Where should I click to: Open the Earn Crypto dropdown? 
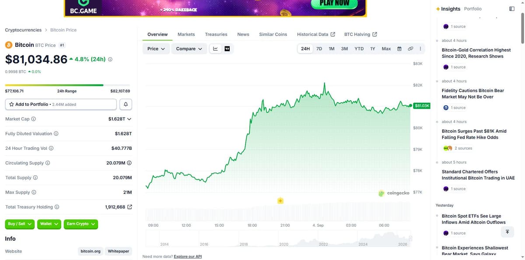(81, 224)
